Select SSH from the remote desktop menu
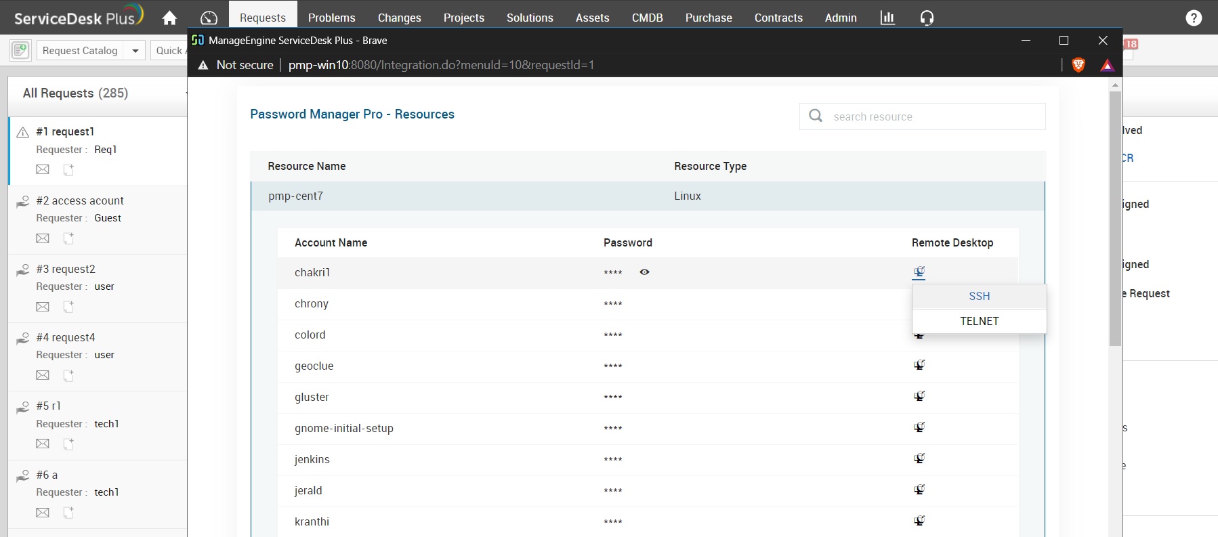1218x537 pixels. pos(979,296)
